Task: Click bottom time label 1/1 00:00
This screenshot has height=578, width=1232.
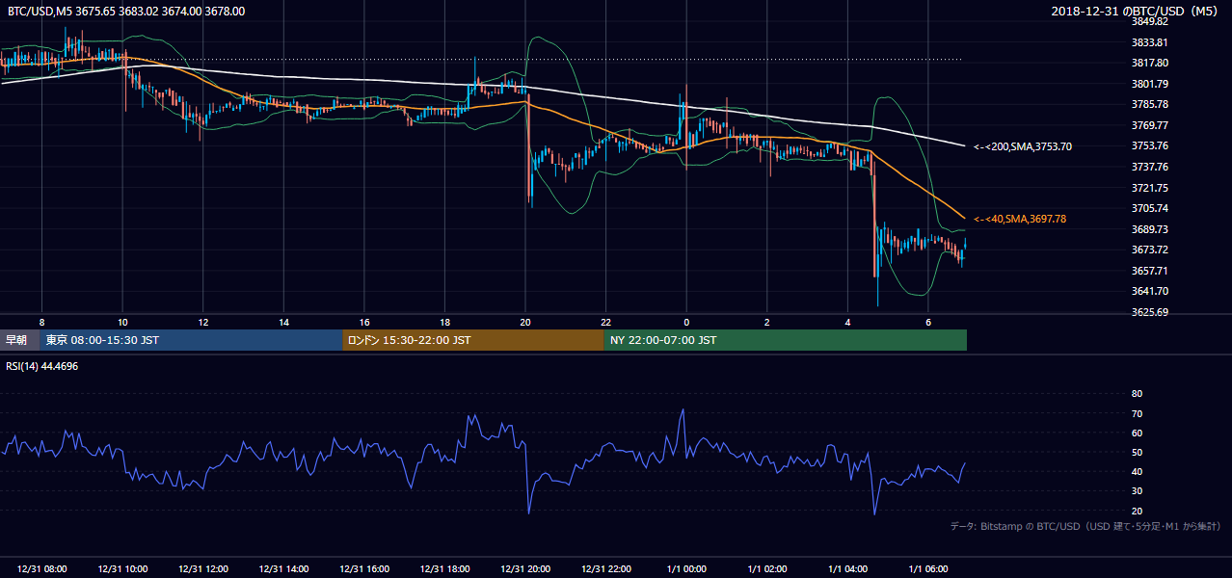Action: [x=686, y=569]
